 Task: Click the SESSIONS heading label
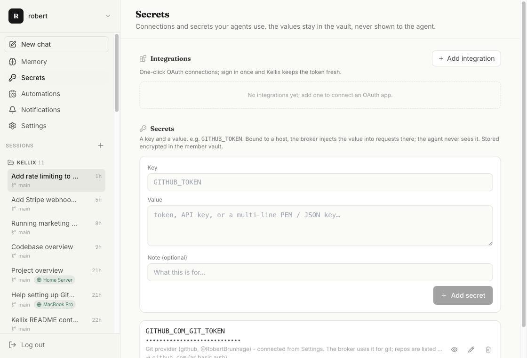point(19,146)
